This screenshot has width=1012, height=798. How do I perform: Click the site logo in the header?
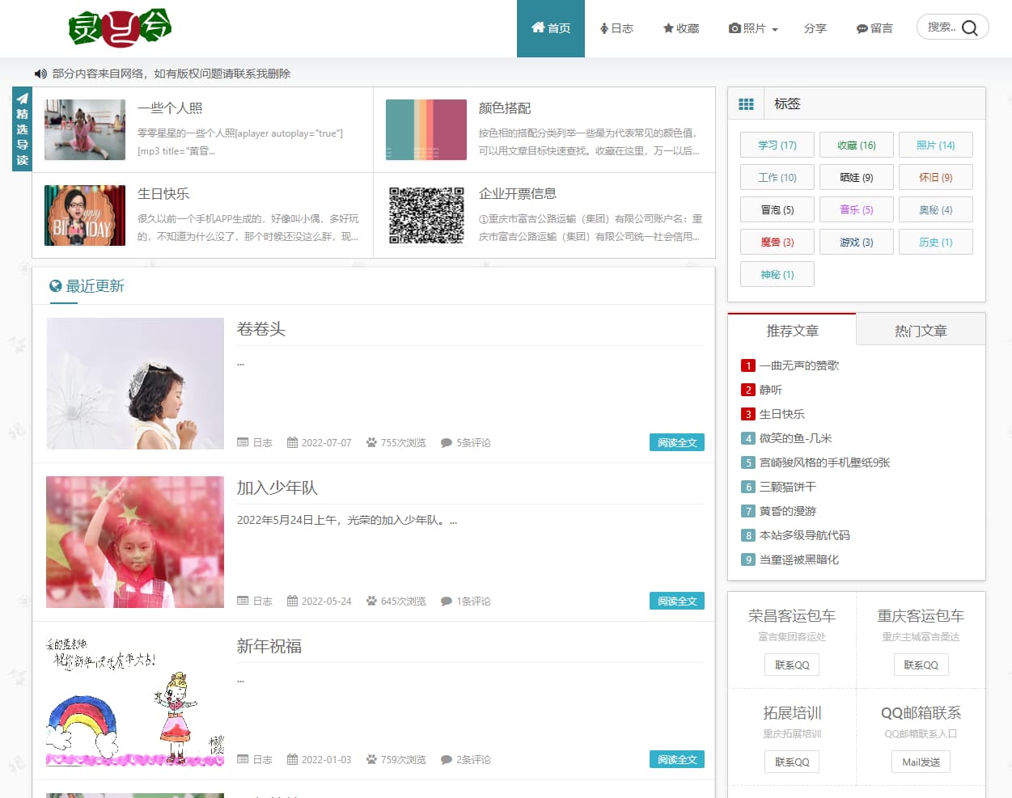coord(120,28)
